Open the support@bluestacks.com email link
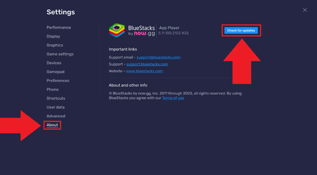 click(158, 57)
